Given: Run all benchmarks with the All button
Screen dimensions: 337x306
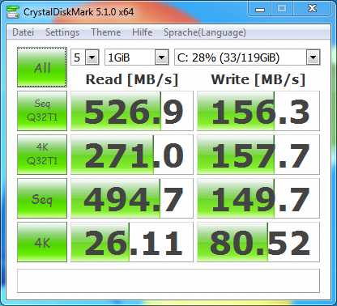Looking at the screenshot, I should click(42, 67).
